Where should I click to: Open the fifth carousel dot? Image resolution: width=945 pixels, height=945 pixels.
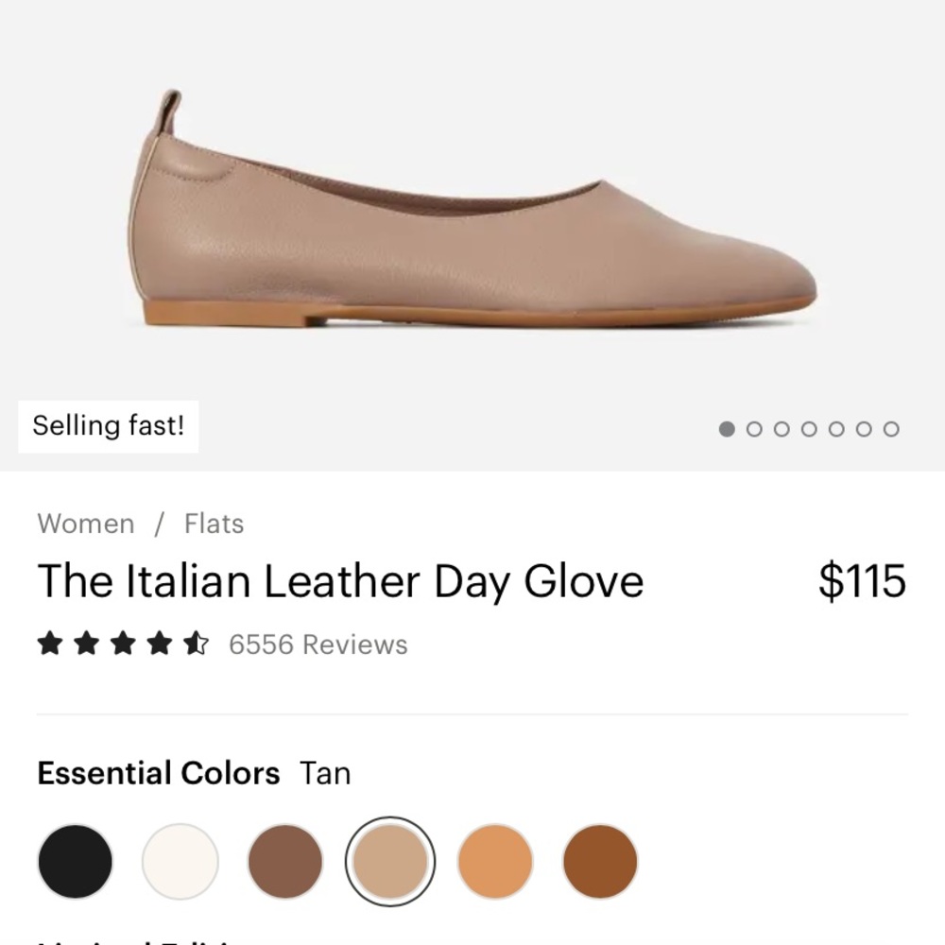836,429
